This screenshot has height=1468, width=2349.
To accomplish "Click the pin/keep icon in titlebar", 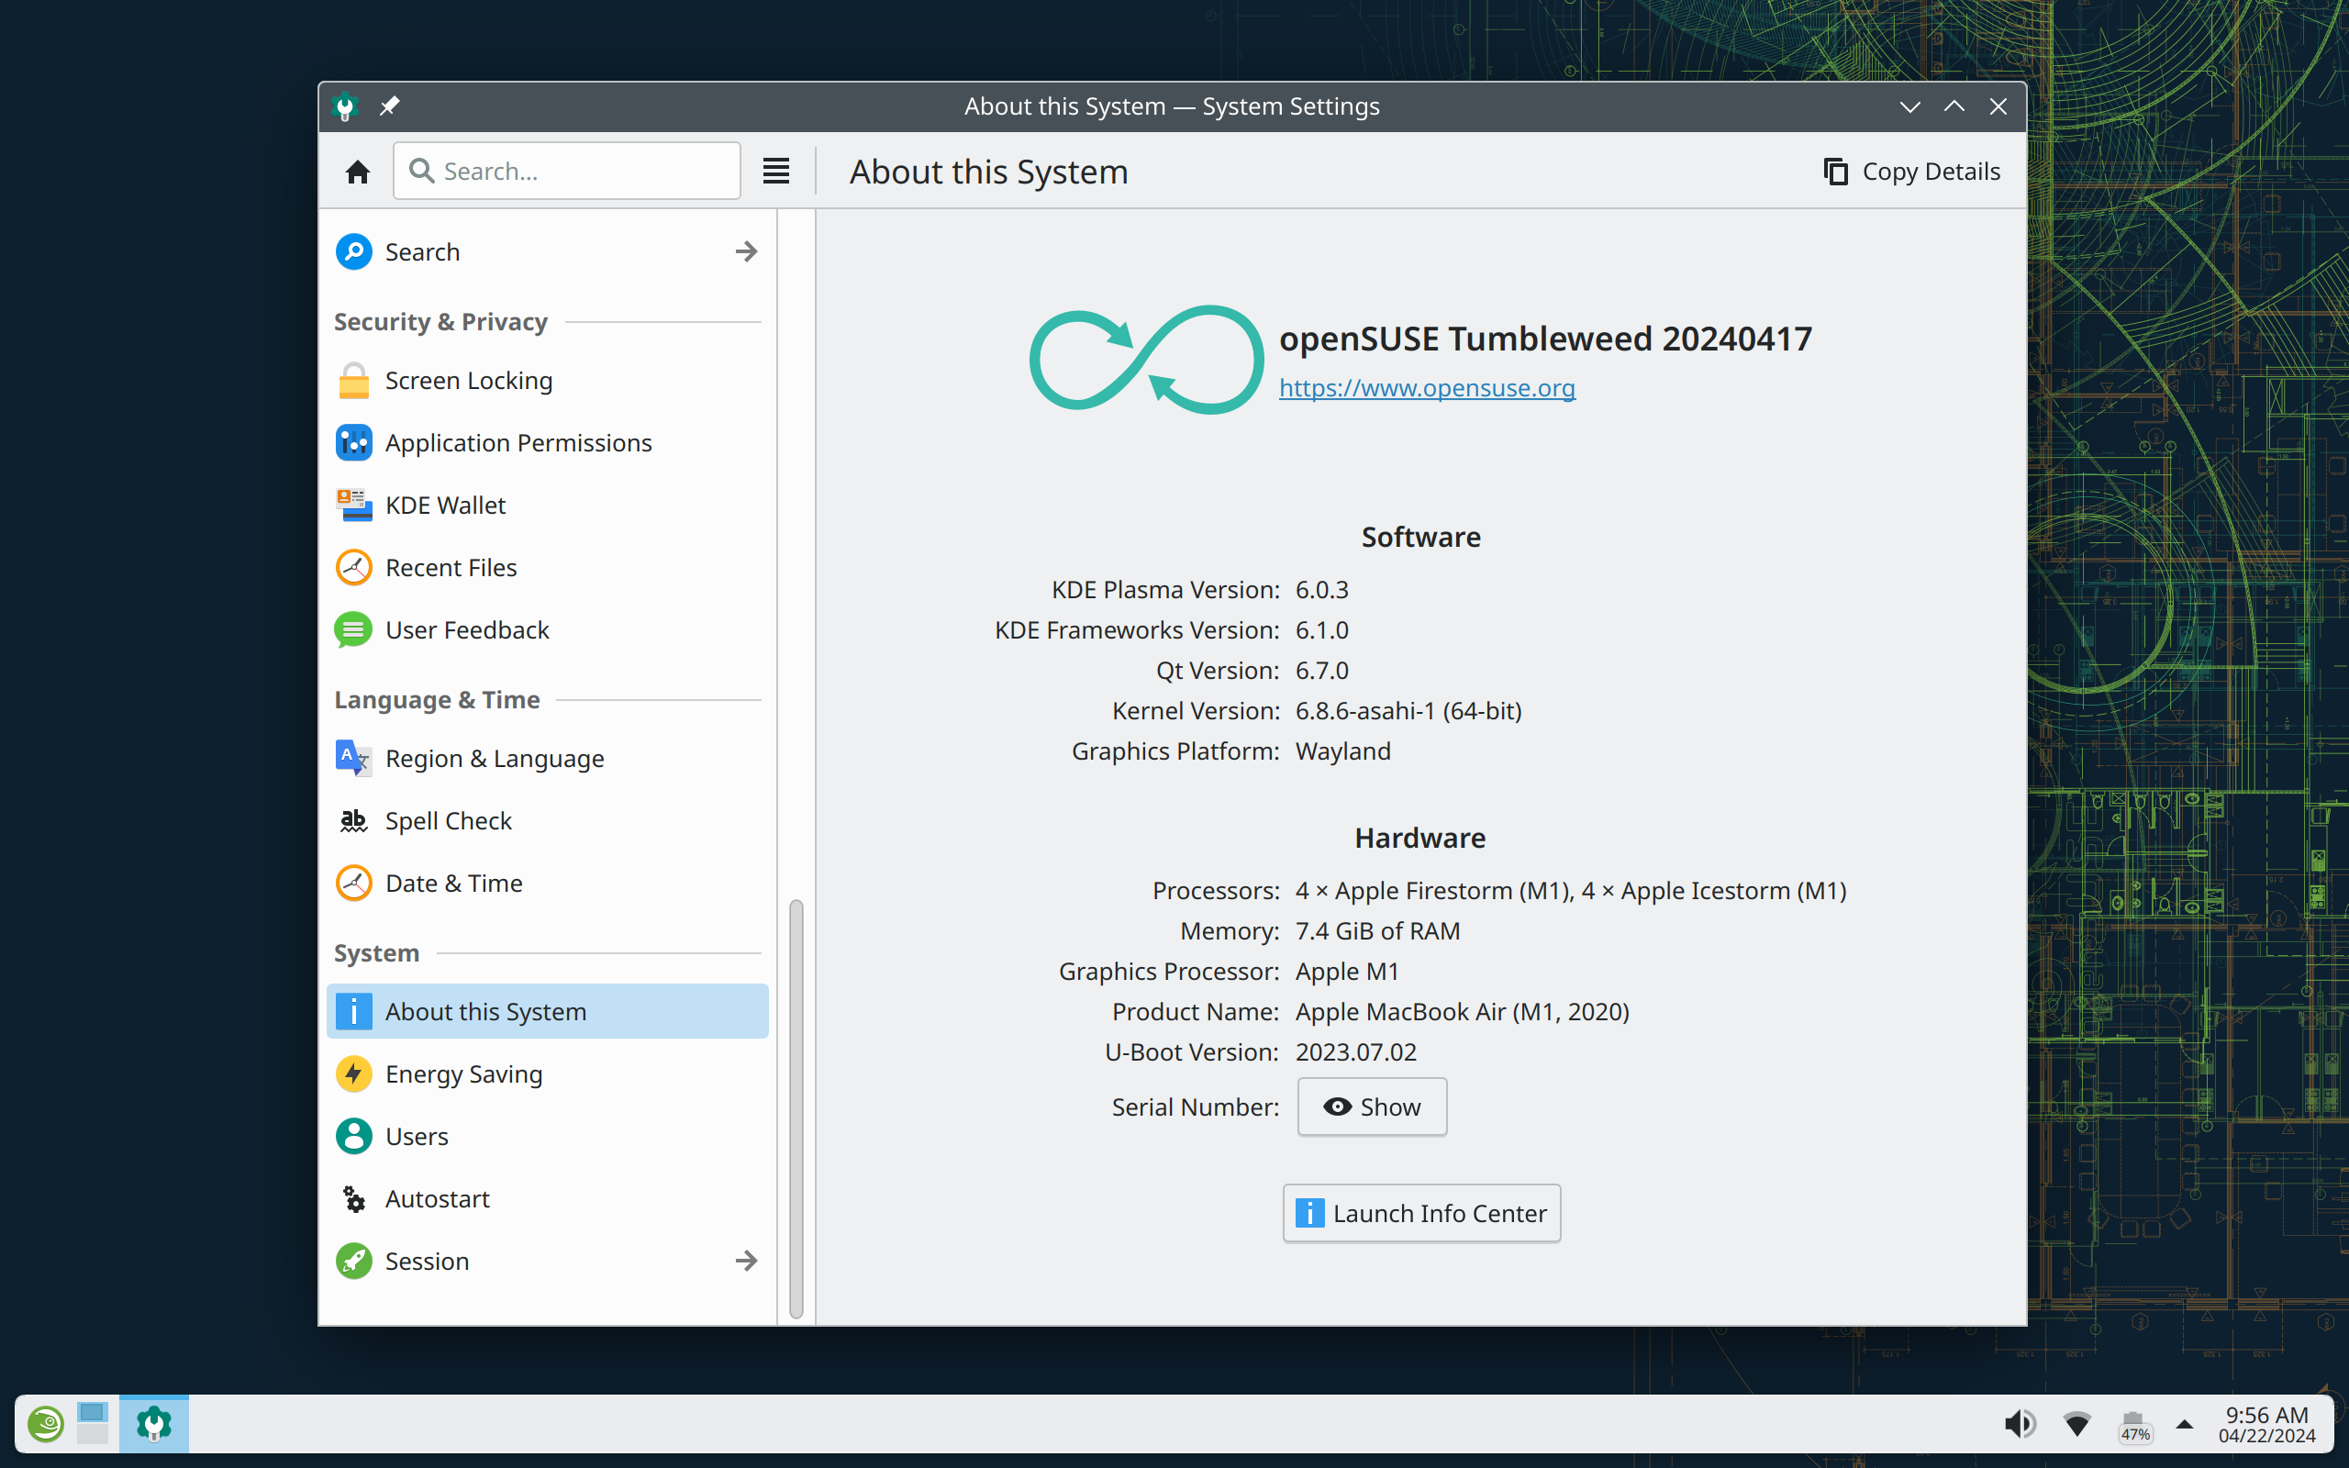I will (x=389, y=106).
